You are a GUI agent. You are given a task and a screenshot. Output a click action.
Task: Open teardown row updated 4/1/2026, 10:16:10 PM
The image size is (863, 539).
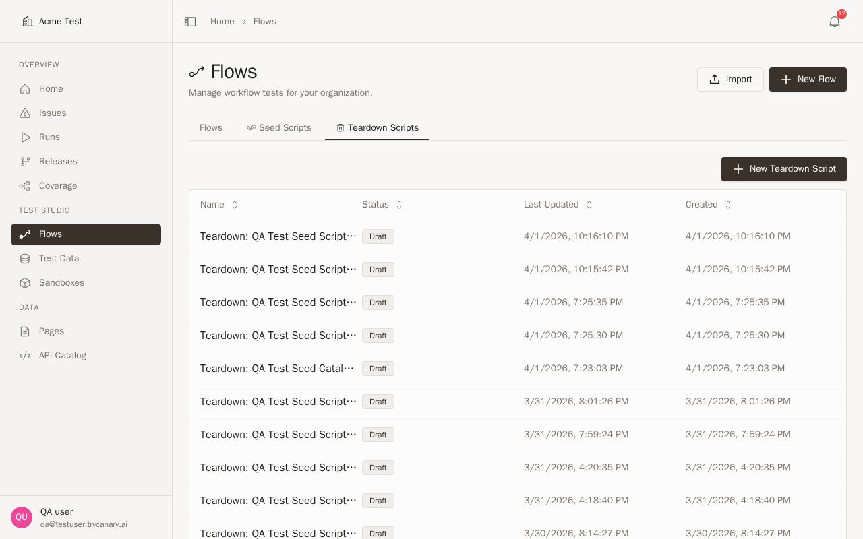tap(518, 236)
